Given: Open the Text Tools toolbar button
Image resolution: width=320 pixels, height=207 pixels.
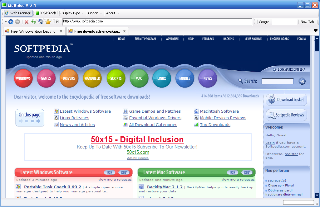Looking at the screenshot, I should point(46,13).
